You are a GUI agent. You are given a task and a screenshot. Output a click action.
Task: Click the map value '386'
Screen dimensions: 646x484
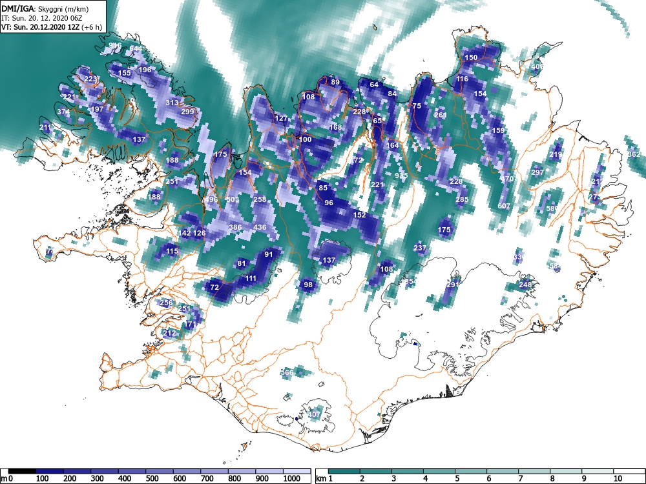click(x=235, y=227)
